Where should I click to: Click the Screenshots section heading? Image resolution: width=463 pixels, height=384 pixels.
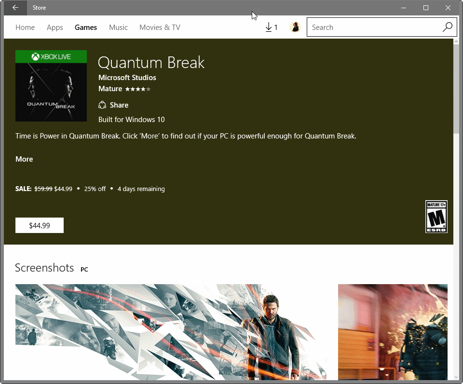(44, 268)
